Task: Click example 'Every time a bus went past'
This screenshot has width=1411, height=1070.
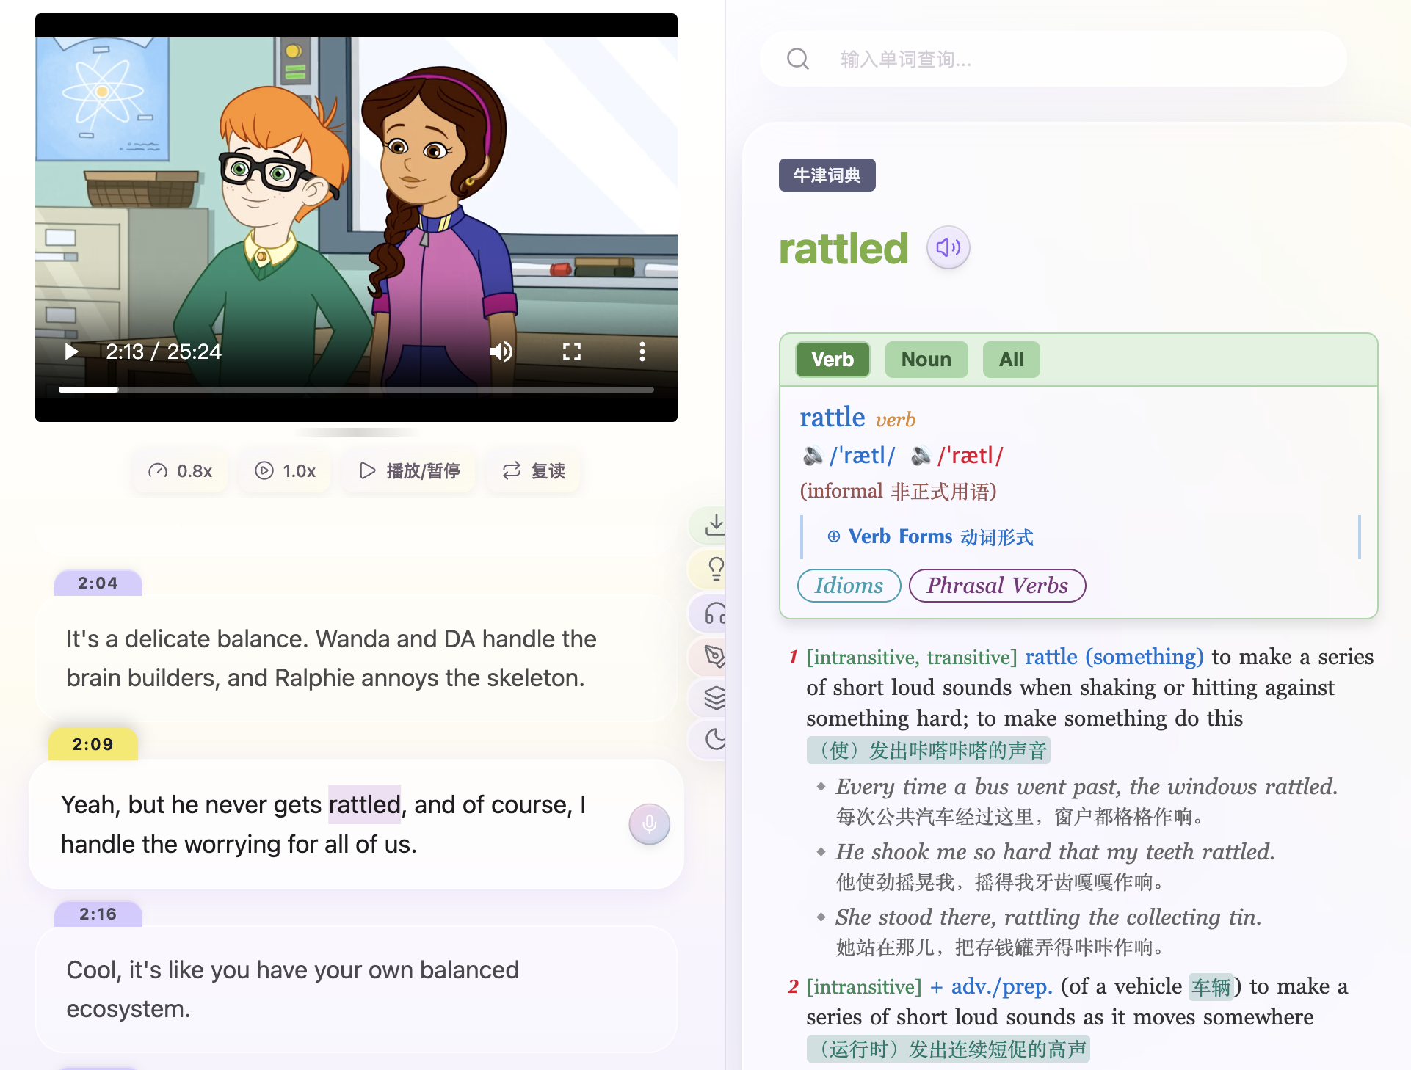Action: point(1087,787)
